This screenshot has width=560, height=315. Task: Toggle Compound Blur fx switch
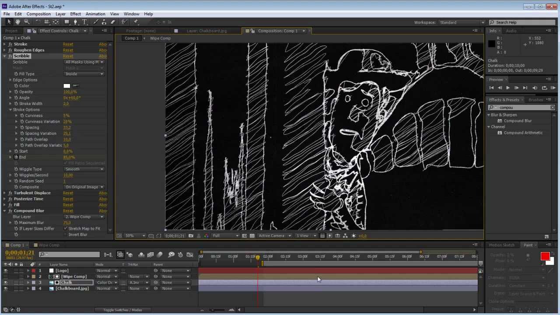tap(10, 211)
